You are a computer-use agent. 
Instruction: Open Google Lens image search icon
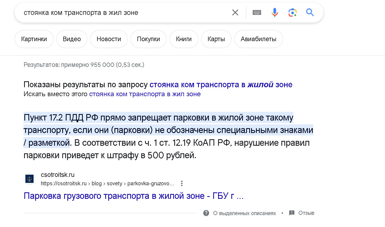[292, 12]
